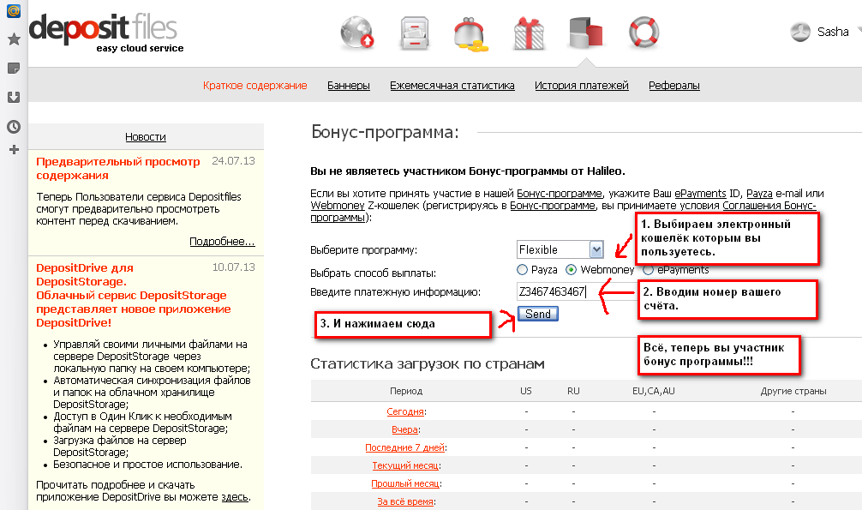Click the coin purse icon in header
Image resolution: width=862 pixels, height=510 pixels.
click(470, 34)
